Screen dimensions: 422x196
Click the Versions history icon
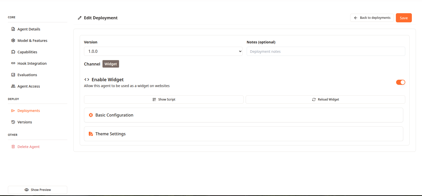point(13,122)
